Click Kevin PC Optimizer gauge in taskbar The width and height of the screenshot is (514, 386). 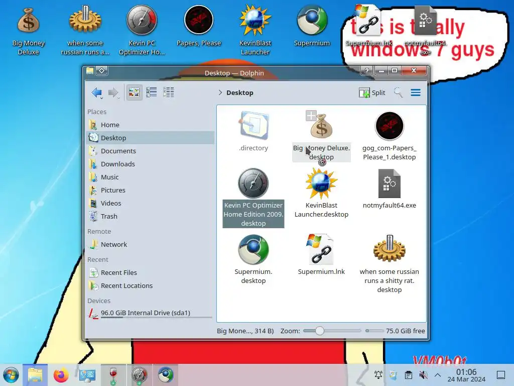point(140,375)
